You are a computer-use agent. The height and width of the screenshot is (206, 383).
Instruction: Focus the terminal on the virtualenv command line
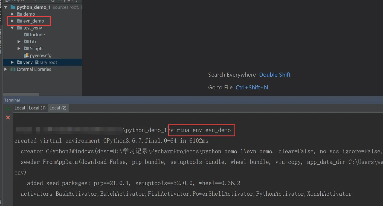point(201,130)
